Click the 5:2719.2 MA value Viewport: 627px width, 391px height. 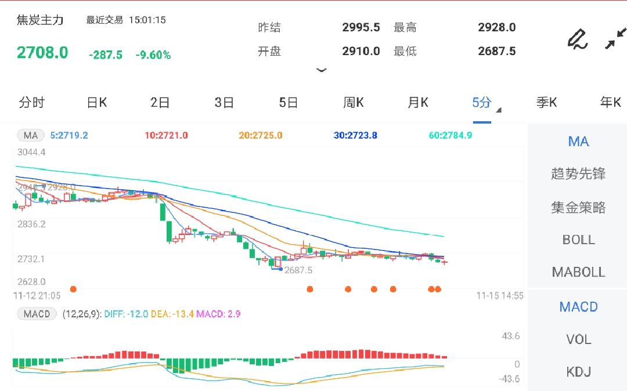click(69, 135)
